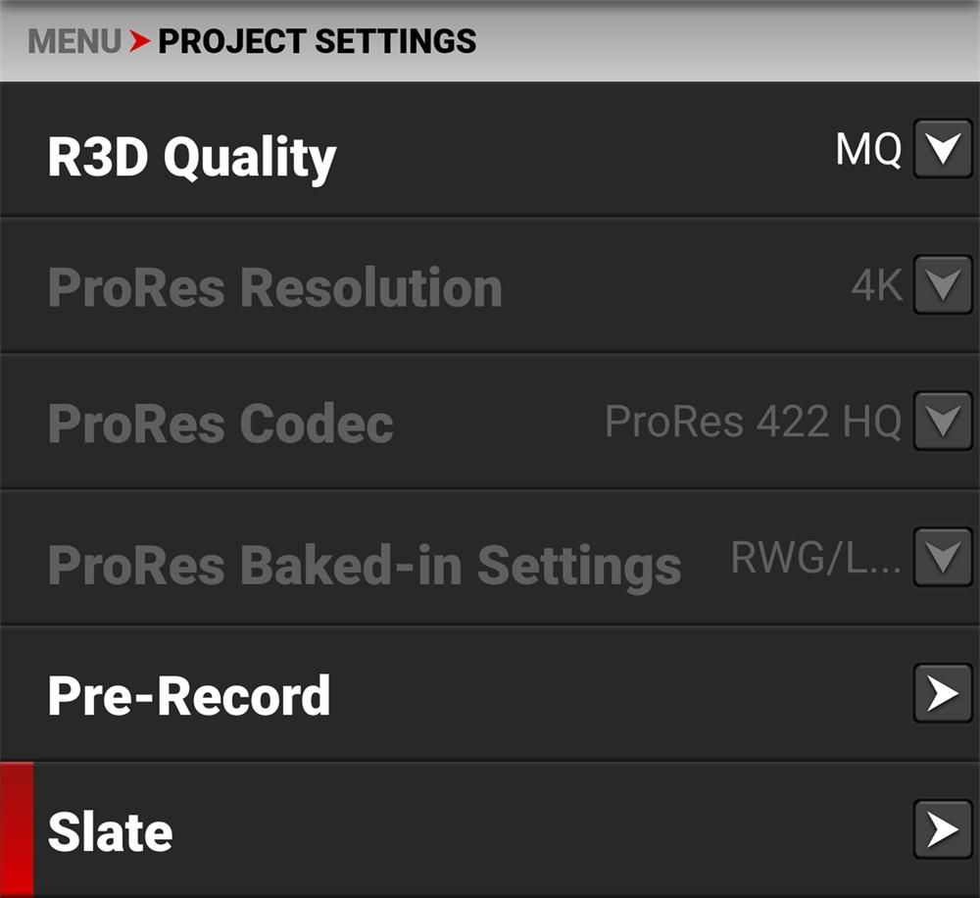Viewport: 980px width, 898px height.
Task: Select the ProRes Baked-in Settings label
Action: tap(364, 564)
